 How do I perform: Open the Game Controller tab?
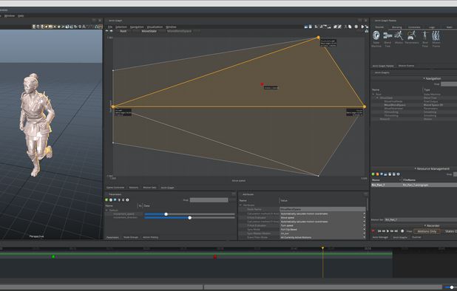pos(115,188)
